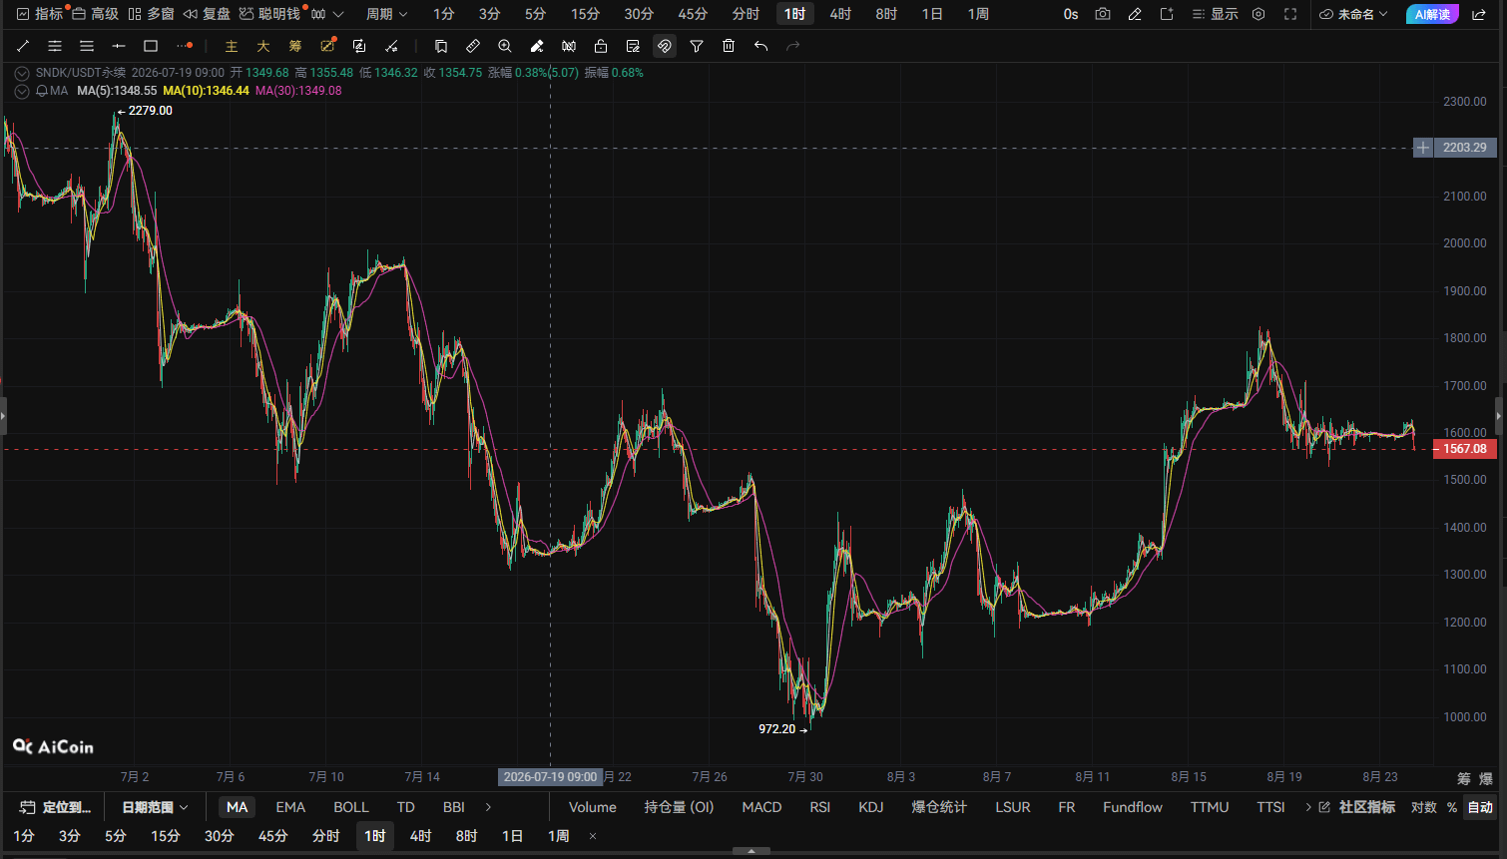This screenshot has height=859, width=1507.
Task: Open the 未命名 layout name dropdown
Action: 1353,14
